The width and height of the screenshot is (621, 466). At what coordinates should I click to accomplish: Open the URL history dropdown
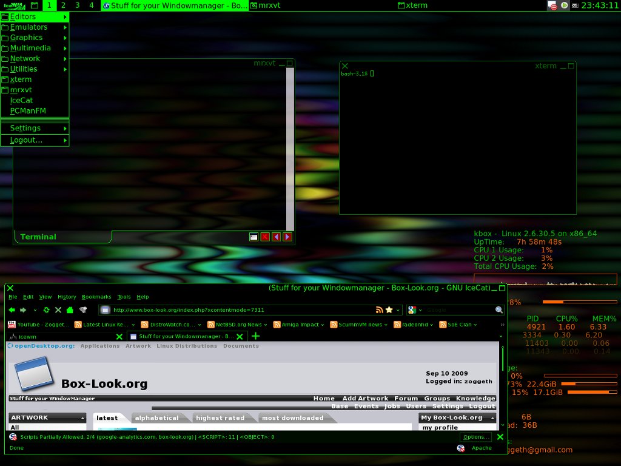tap(398, 310)
